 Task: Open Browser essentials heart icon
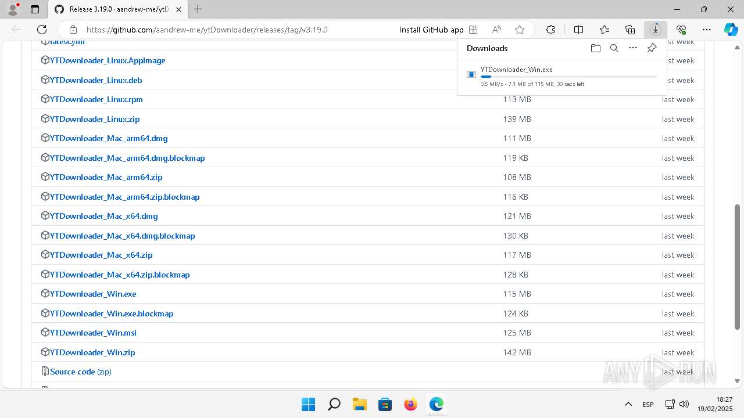pyautogui.click(x=681, y=30)
